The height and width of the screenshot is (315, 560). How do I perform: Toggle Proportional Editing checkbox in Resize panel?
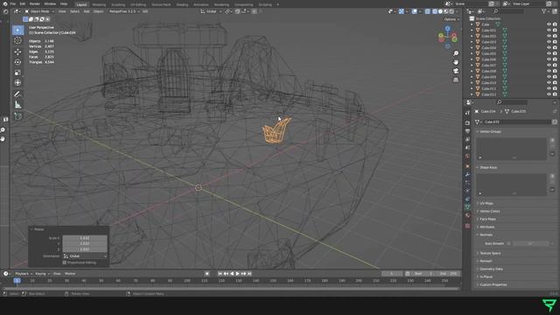point(65,262)
